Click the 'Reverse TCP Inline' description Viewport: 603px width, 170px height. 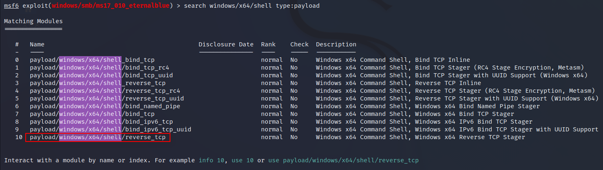point(398,83)
